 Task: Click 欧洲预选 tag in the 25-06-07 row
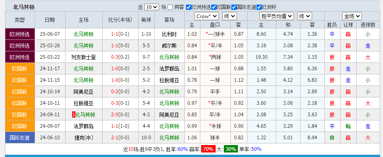20,34
